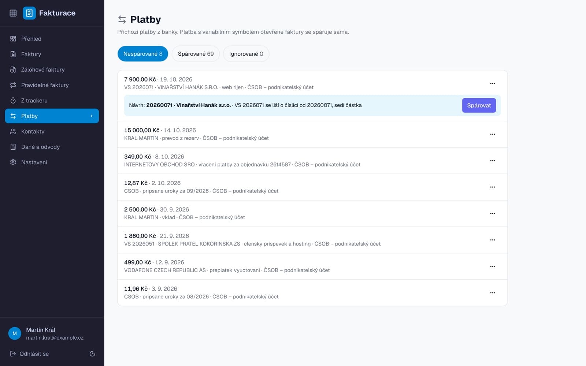Switch to the Ignorované 0 tab
This screenshot has width=586, height=366.
pyautogui.click(x=246, y=54)
